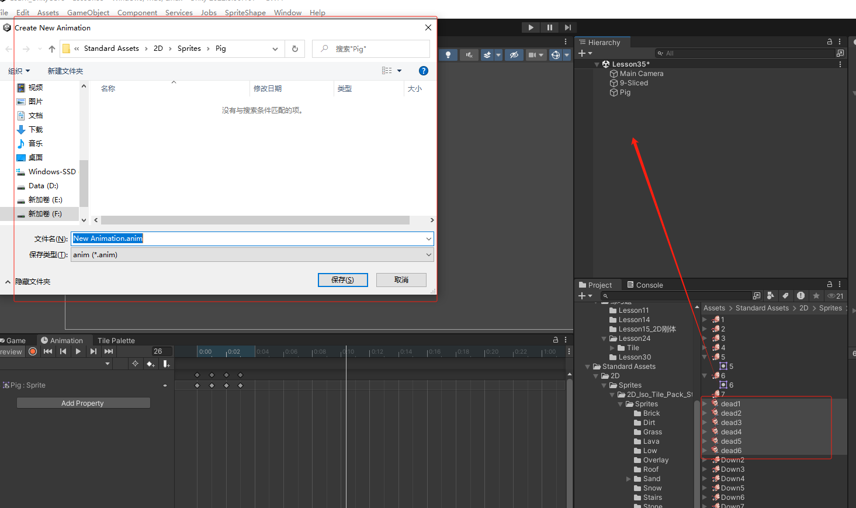Collapse the Lesson35 scene in Hierarchy
The height and width of the screenshot is (508, 856).
pos(597,64)
